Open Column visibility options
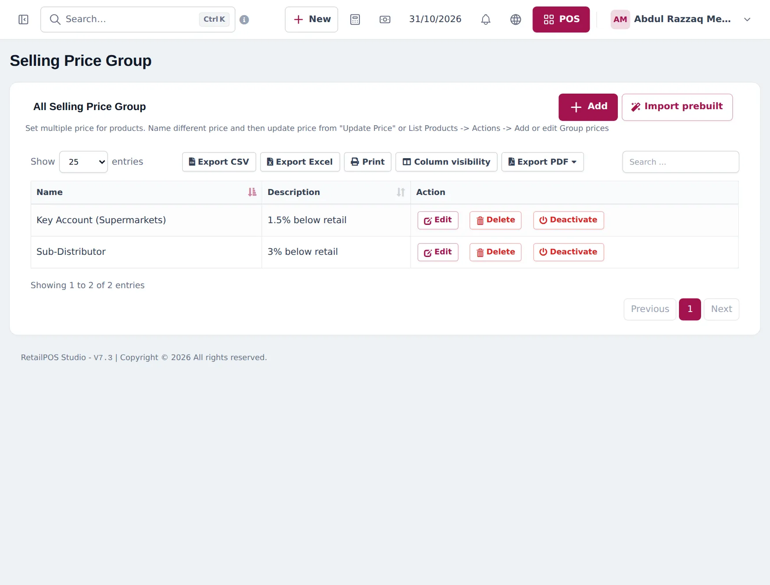770x585 pixels. tap(447, 162)
